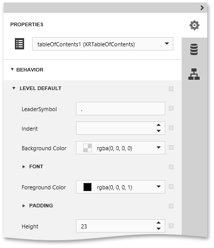The width and height of the screenshot is (214, 248).
Task: Increase the Indent value with up arrow
Action: [159, 125]
